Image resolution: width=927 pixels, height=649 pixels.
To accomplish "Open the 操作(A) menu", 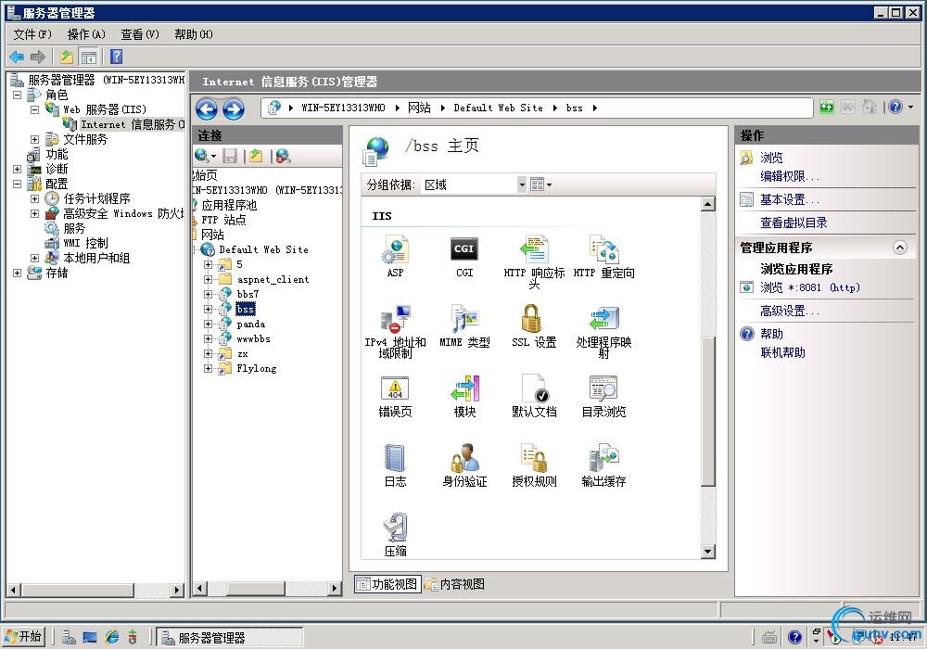I will point(86,34).
